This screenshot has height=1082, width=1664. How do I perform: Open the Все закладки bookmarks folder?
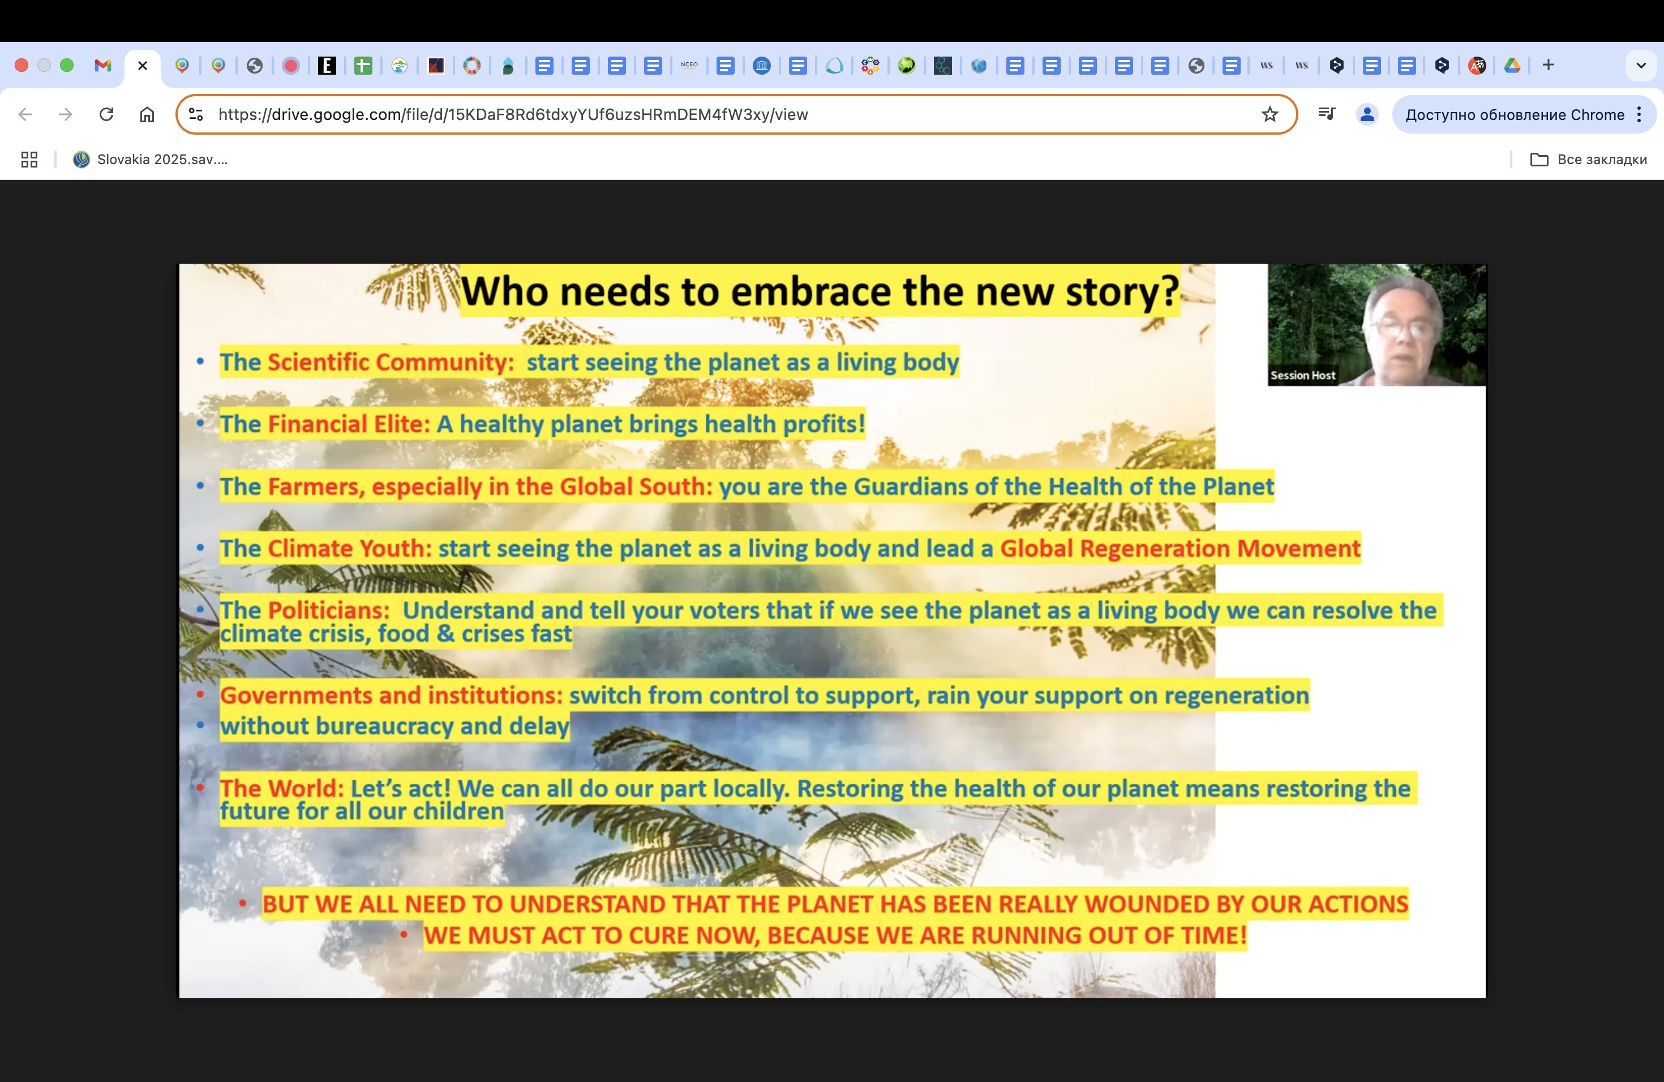1588,160
